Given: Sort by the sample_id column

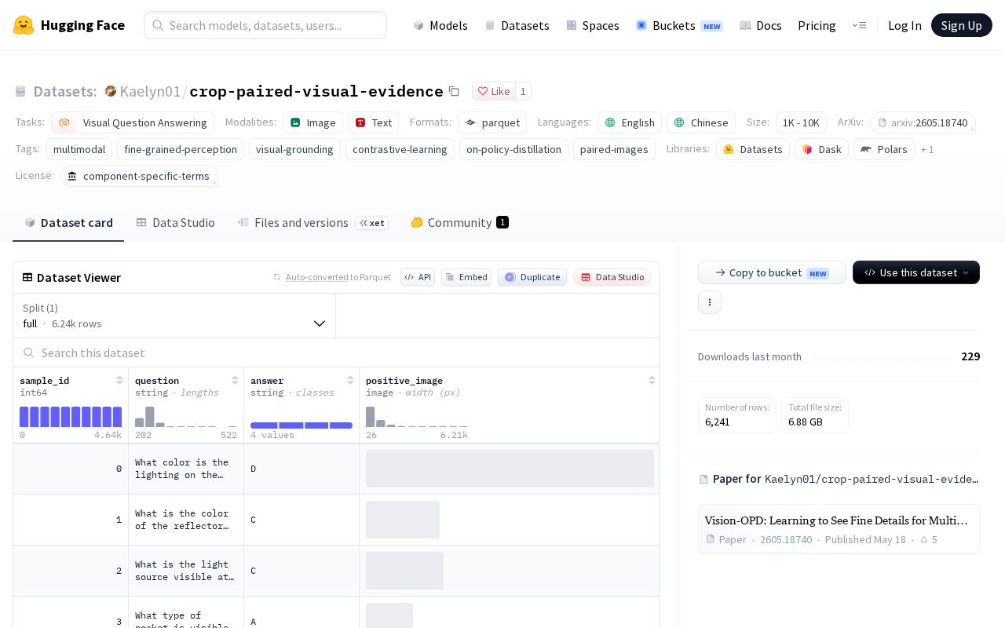Looking at the screenshot, I should (119, 381).
